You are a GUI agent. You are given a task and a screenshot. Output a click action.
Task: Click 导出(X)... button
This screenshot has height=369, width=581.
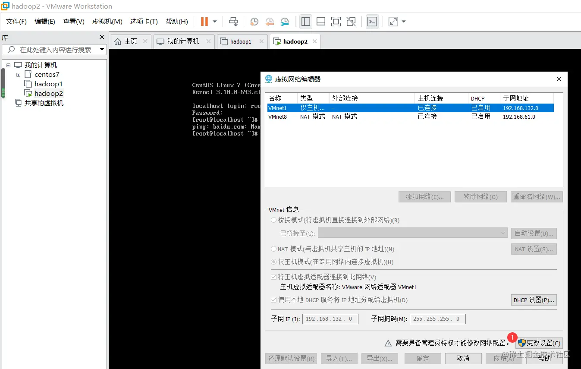pyautogui.click(x=380, y=359)
